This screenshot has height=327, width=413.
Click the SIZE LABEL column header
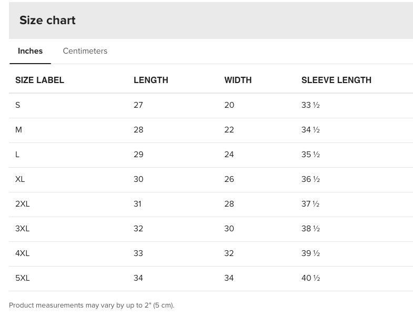tap(39, 80)
